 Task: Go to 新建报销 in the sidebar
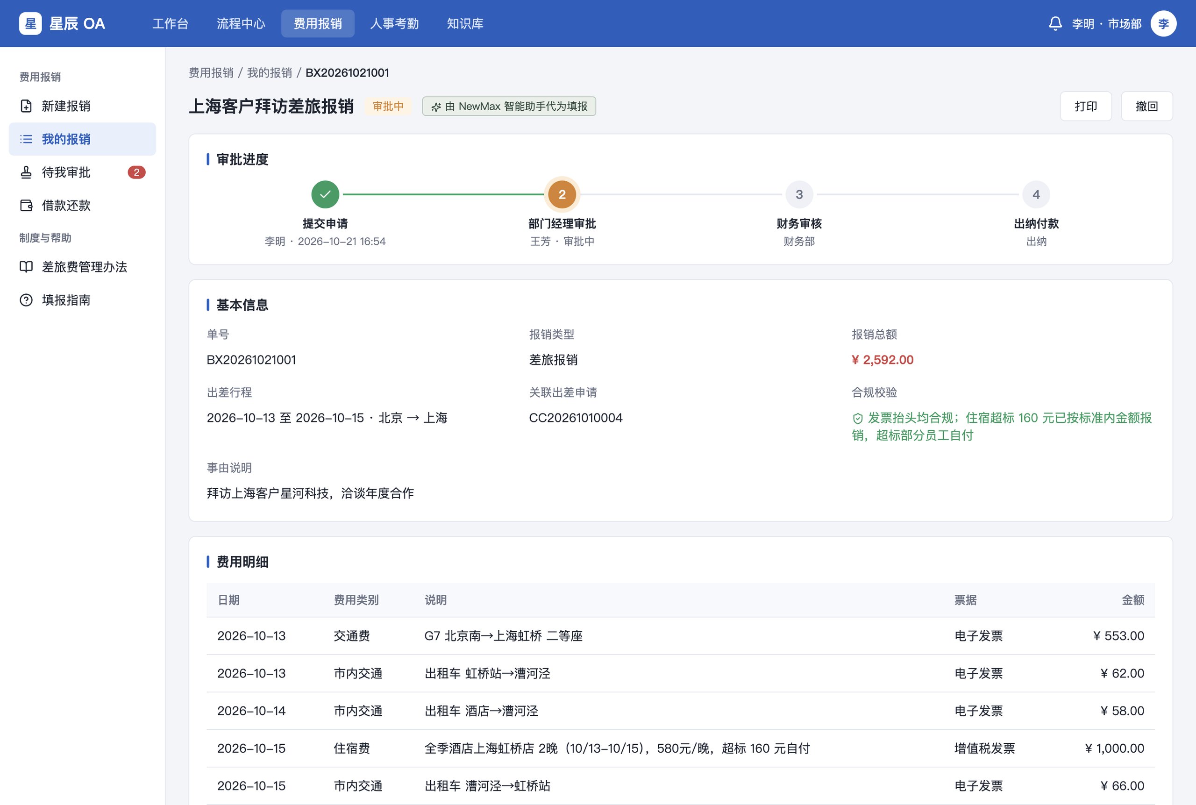(83, 106)
